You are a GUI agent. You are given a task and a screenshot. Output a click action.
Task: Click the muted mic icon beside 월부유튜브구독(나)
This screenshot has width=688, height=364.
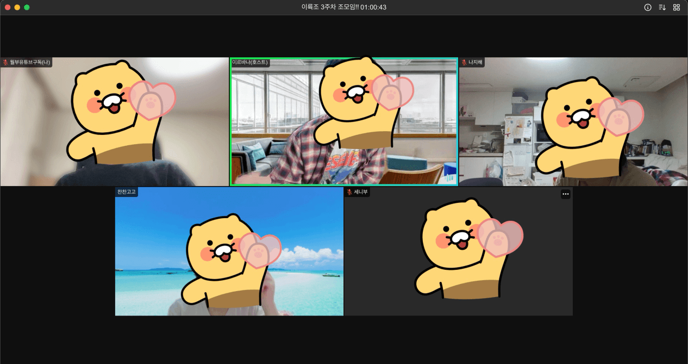5,62
